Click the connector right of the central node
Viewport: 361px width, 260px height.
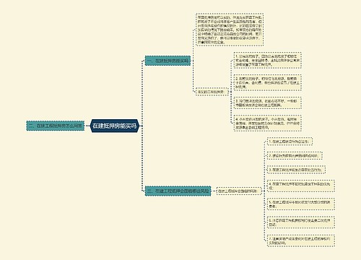click(x=142, y=126)
